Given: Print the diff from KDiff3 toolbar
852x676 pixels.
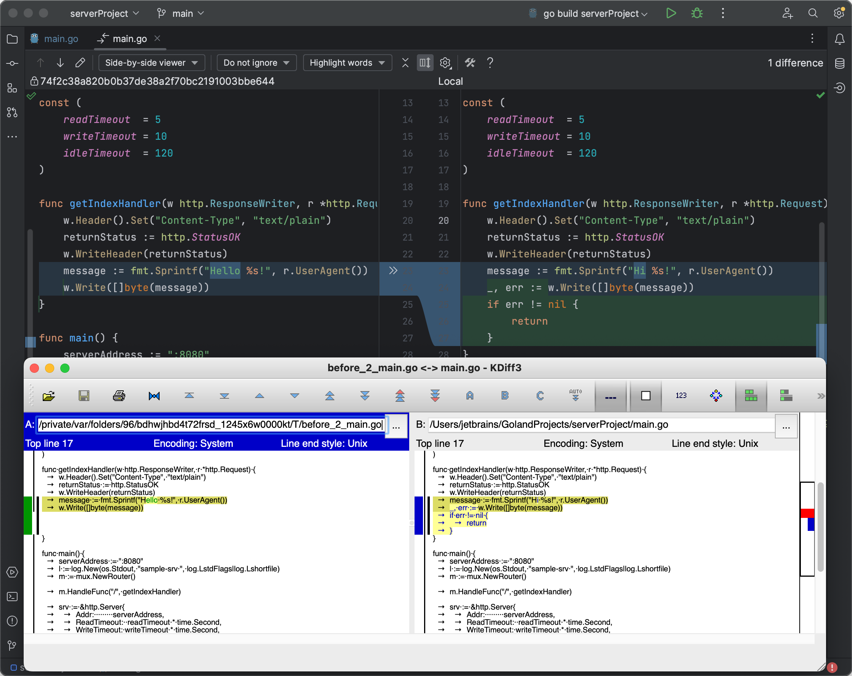Looking at the screenshot, I should tap(119, 396).
